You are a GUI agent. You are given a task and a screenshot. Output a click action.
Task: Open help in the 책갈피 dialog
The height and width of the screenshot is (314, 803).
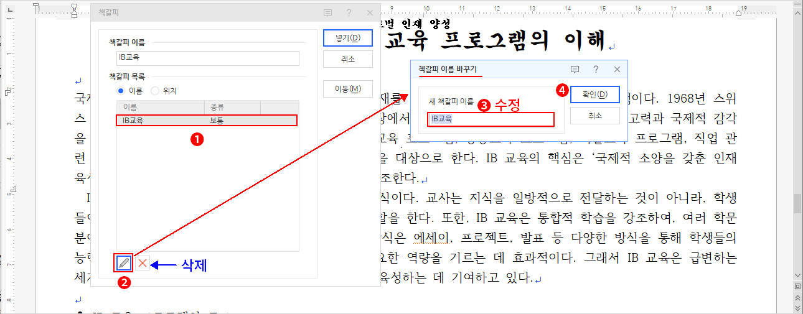point(349,12)
